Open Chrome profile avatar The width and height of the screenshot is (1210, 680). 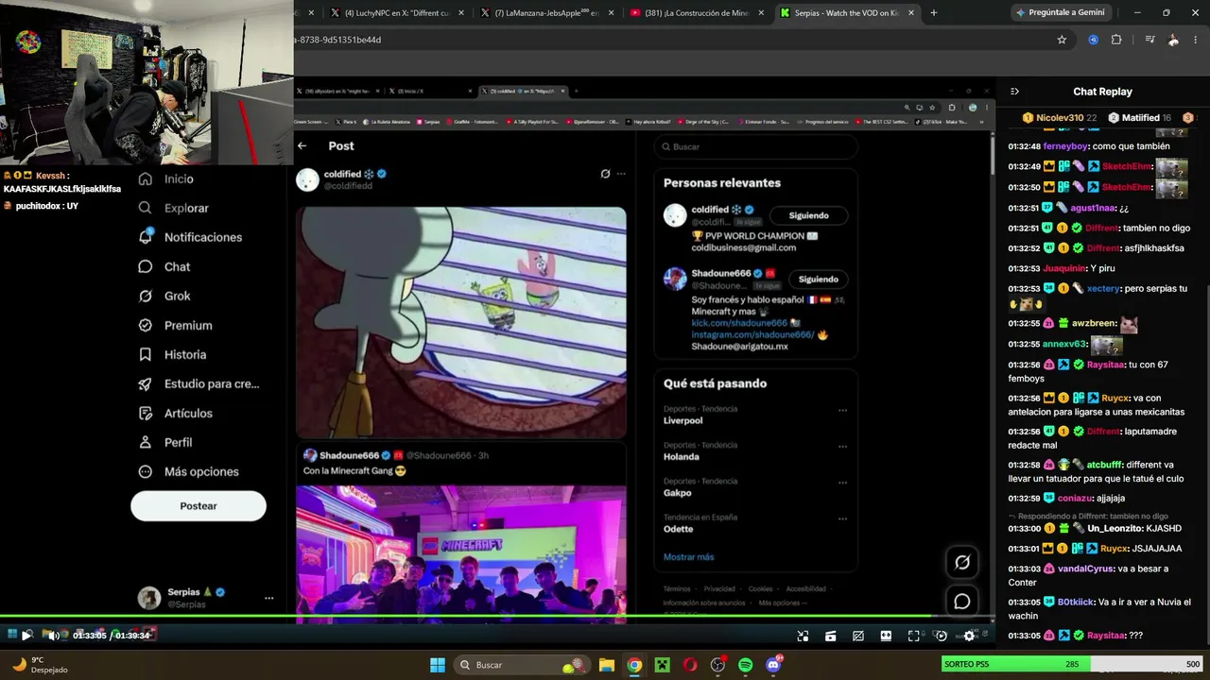coord(1173,40)
